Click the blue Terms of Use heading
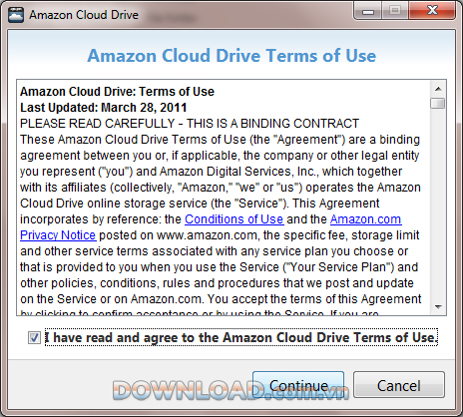Screen dimensions: 463x417 231,55
